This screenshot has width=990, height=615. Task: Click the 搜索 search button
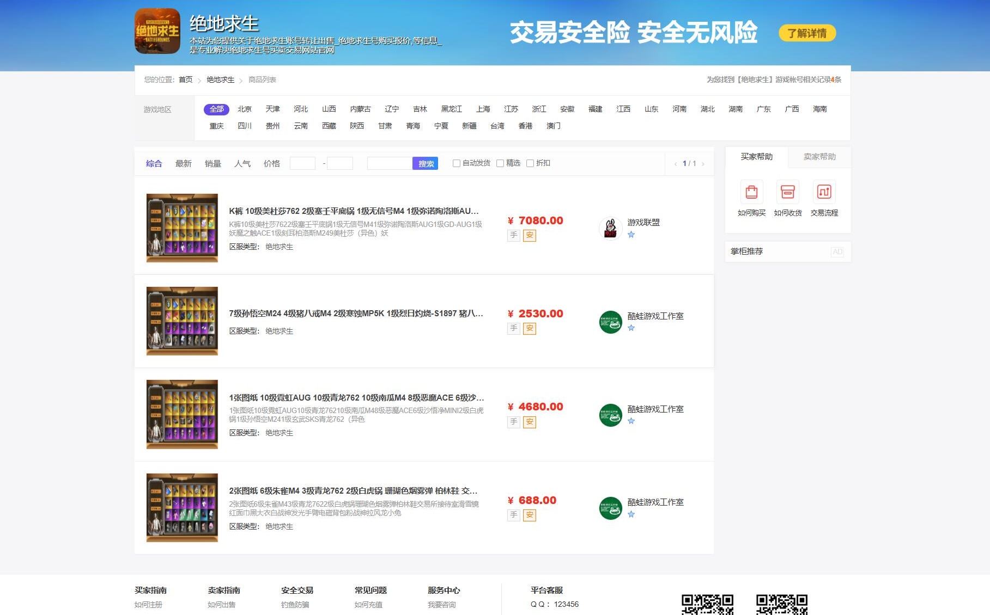(425, 163)
